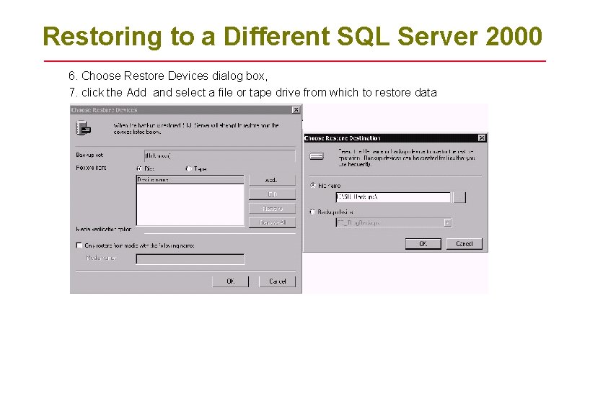The image size is (590, 416).
Task: Click Cancel in Choose Restore Destination dialog
Action: [464, 244]
